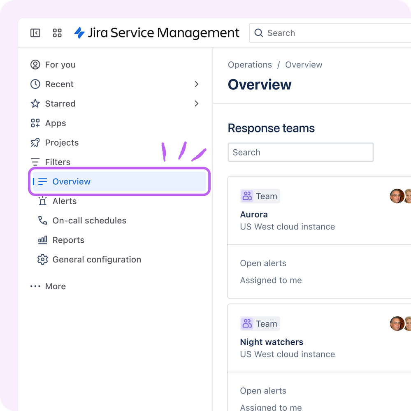Image resolution: width=411 pixels, height=411 pixels.
Task: Open the app switcher grid icon
Action: pos(57,33)
